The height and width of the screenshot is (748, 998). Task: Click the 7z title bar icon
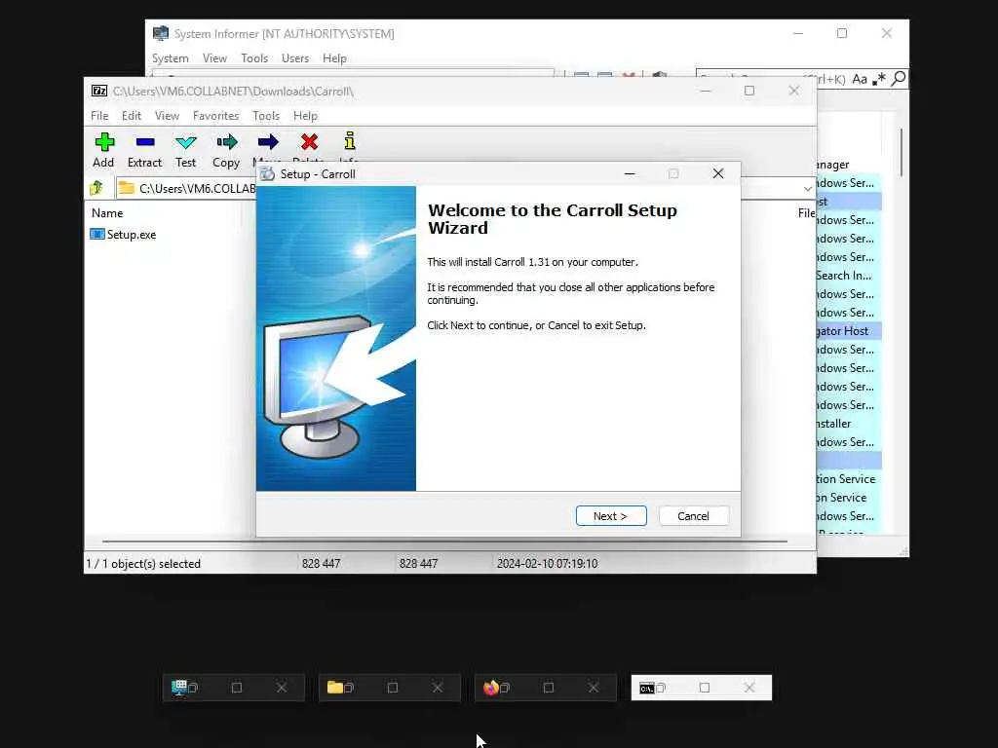click(99, 91)
